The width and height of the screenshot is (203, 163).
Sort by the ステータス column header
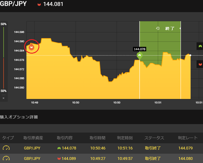pyautogui.click(x=154, y=138)
